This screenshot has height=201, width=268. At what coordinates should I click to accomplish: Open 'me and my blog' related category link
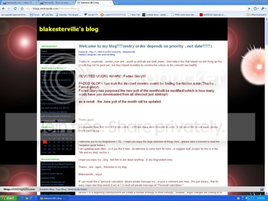tap(106, 55)
